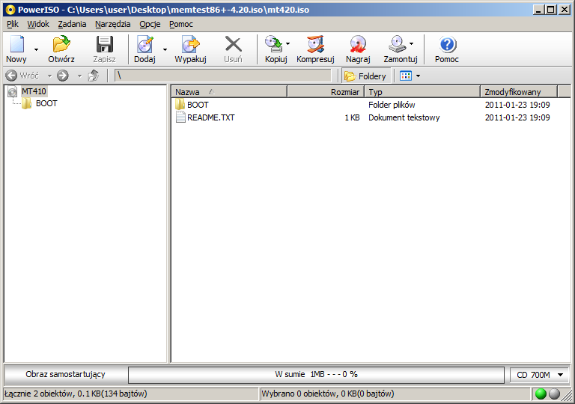Screen dimensions: 575x404
Task: Click the forward navigation arrow icon
Action: tap(63, 76)
